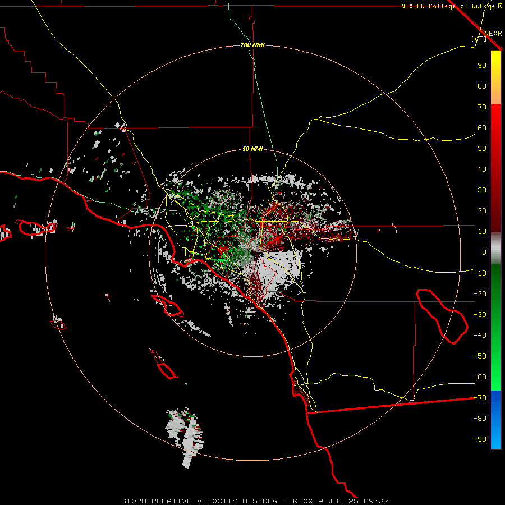Click the 40 value on the velocity scale
Viewport: 505px width, 505px height.
(482, 169)
